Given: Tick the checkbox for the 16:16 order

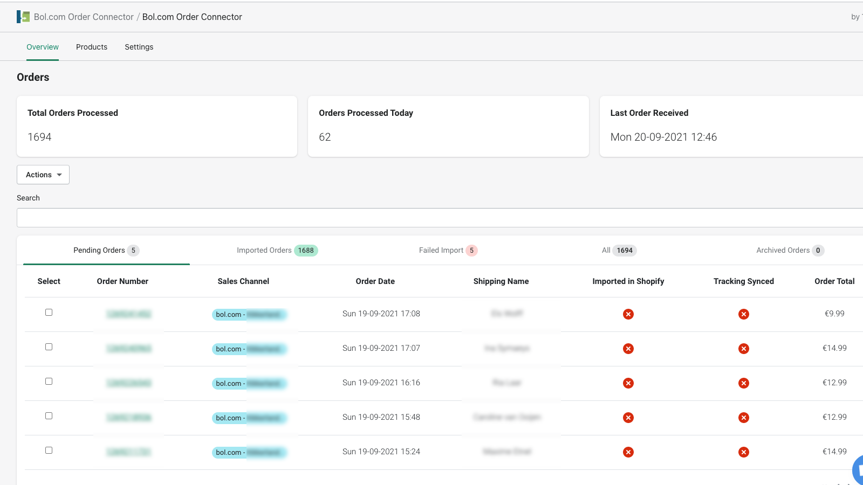Looking at the screenshot, I should [x=49, y=382].
